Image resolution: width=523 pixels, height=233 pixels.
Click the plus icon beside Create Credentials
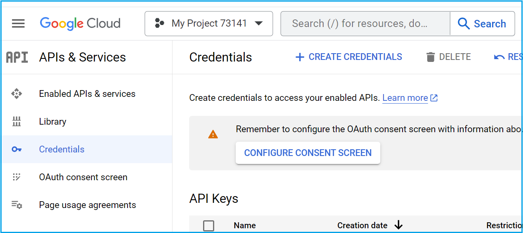[300, 57]
